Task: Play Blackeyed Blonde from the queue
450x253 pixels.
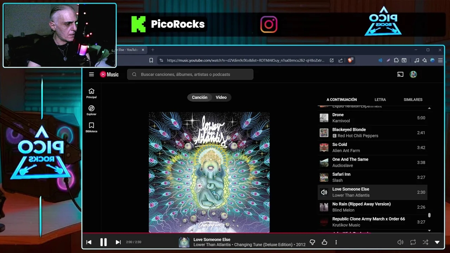Action: pyautogui.click(x=373, y=132)
